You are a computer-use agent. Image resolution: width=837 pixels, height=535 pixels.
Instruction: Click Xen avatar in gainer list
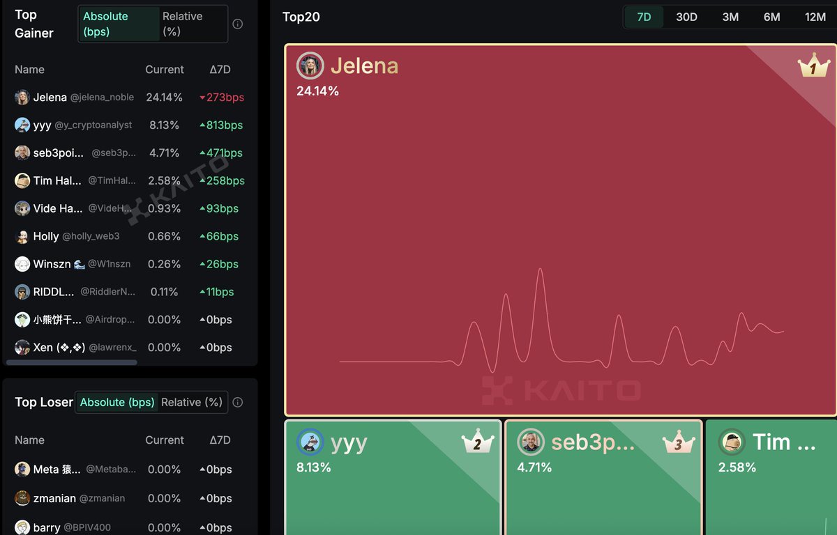22,348
